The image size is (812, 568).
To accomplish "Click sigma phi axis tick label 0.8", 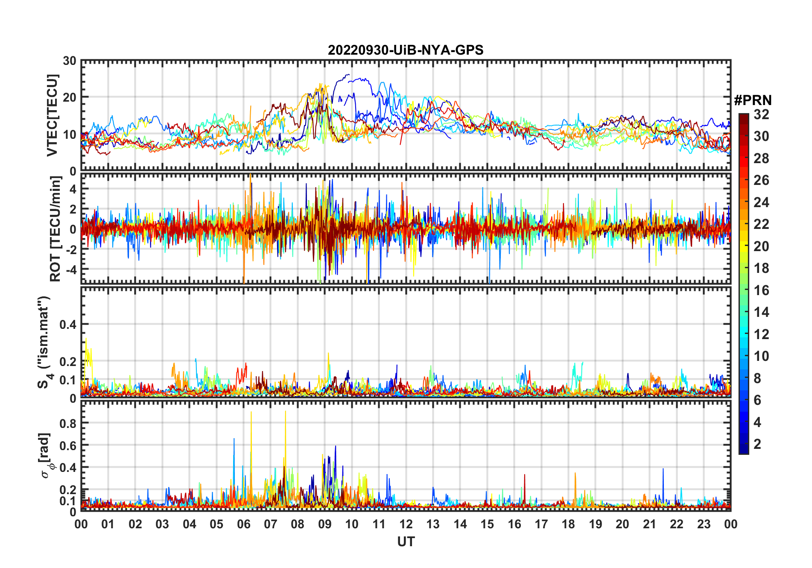I will click(x=68, y=423).
